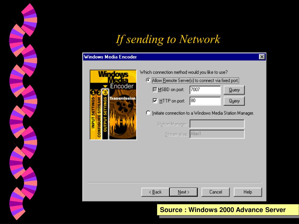Close the Windows Media Encoder dialog

262,57
